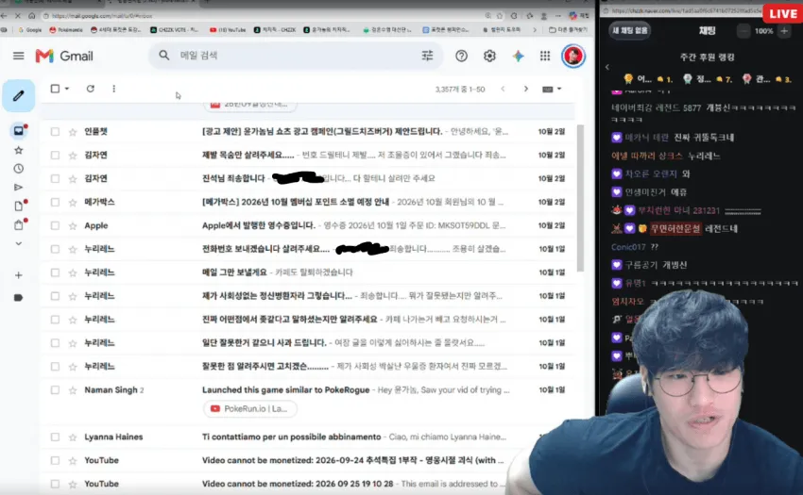Select the Lyanna Haines email checkbox

tap(55, 437)
